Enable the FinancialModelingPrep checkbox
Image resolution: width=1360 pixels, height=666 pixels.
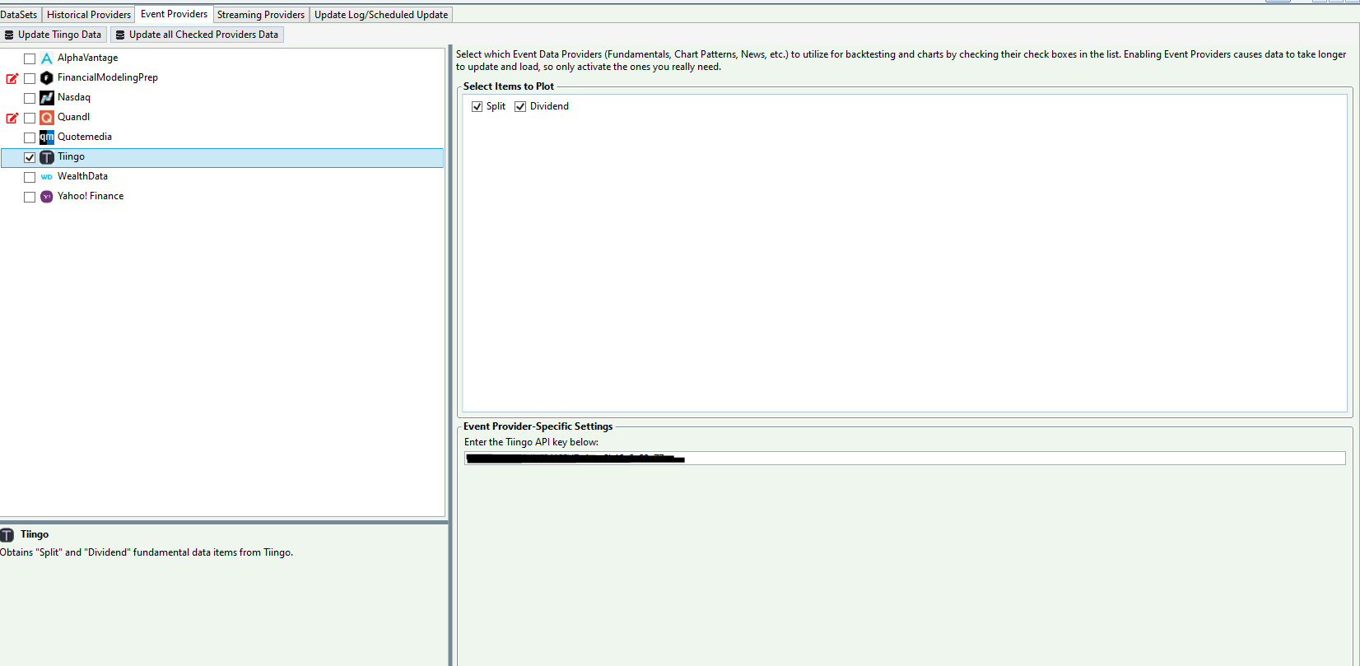pyautogui.click(x=30, y=78)
